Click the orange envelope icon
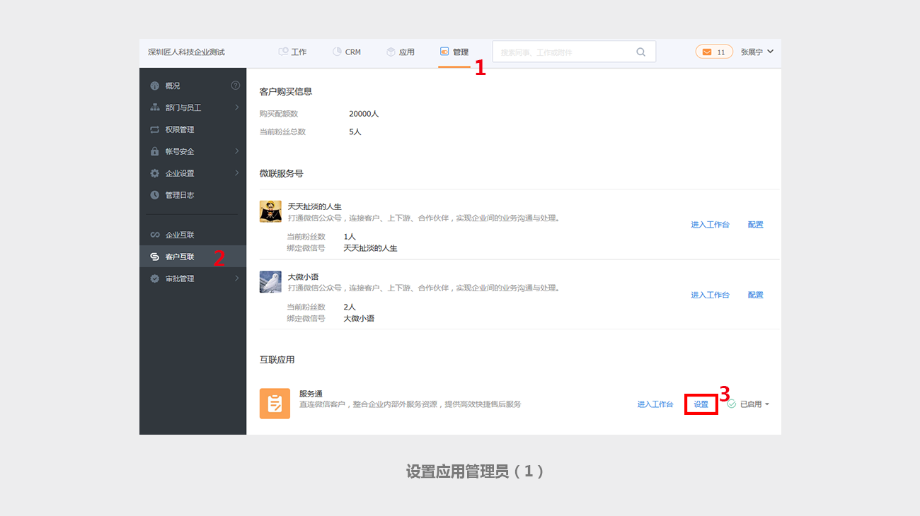920x516 pixels. (707, 52)
